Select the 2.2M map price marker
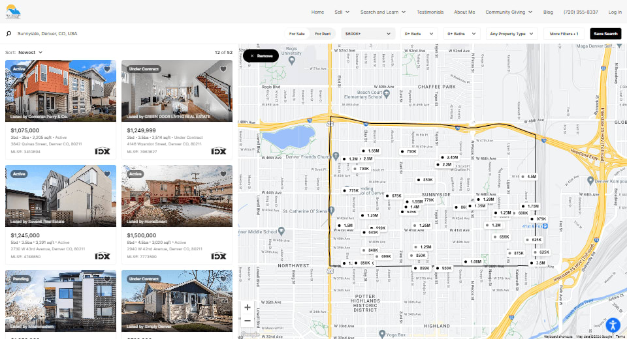627x339 pixels. coord(444,164)
